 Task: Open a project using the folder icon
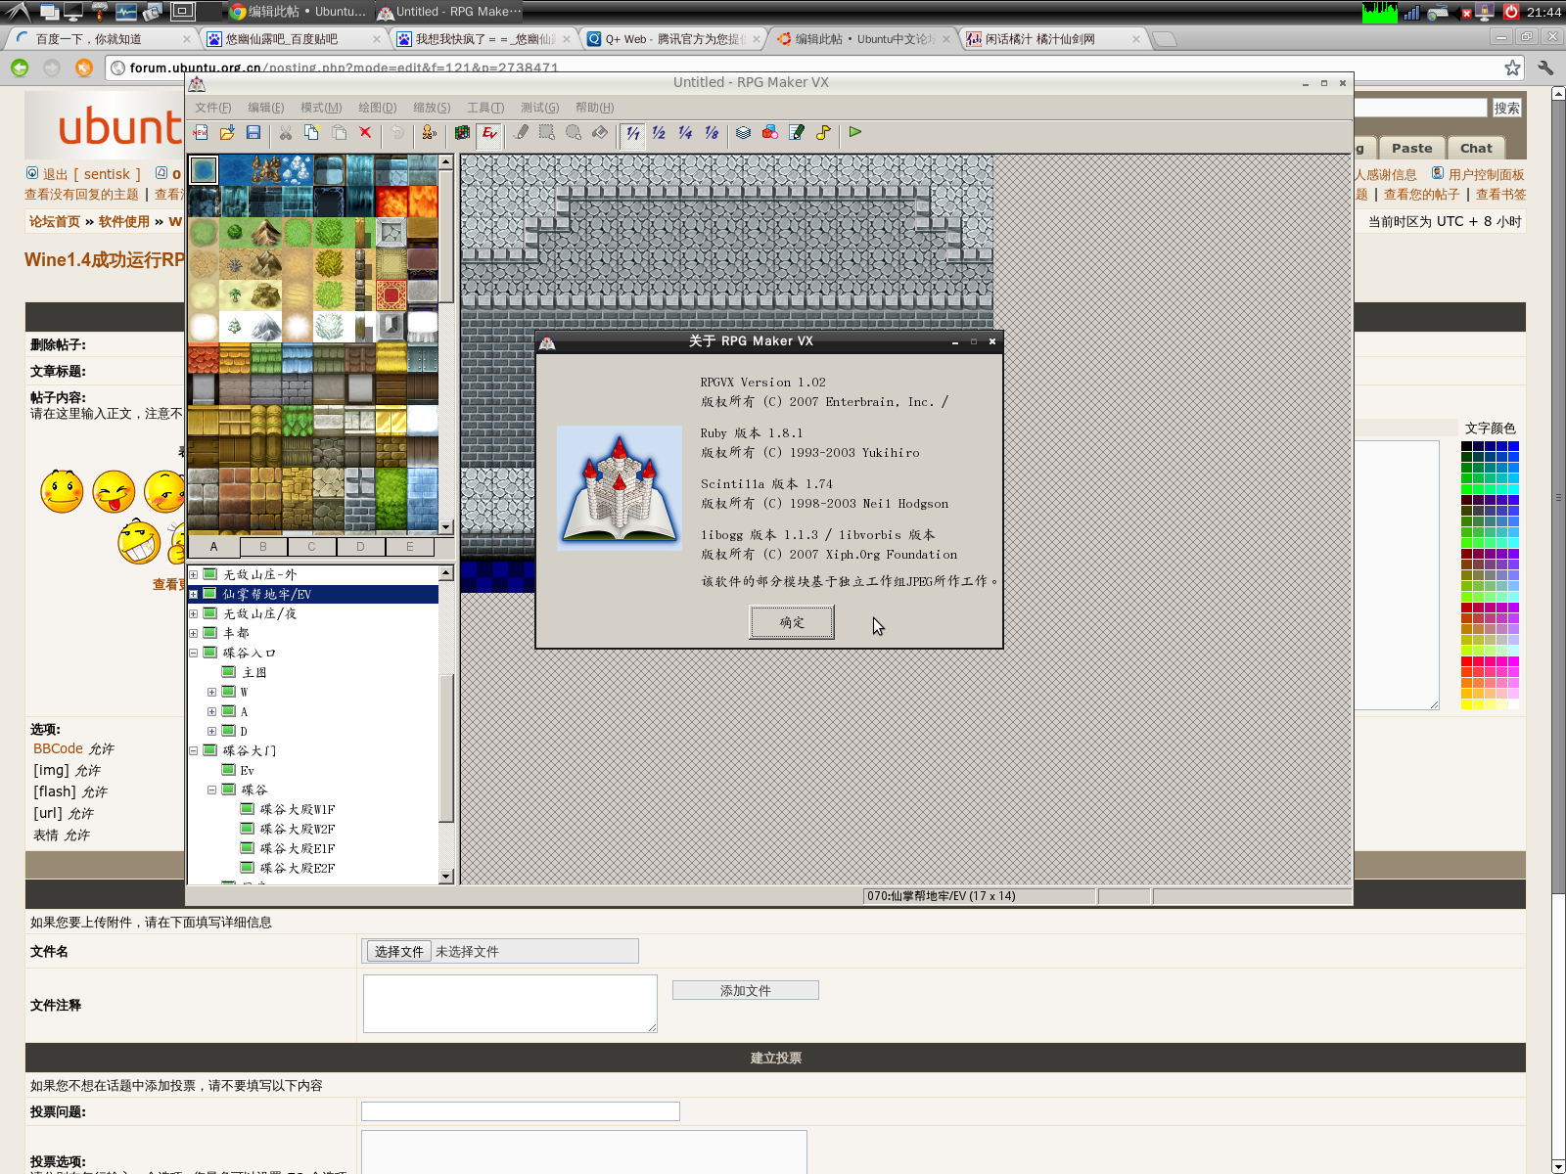pyautogui.click(x=227, y=133)
